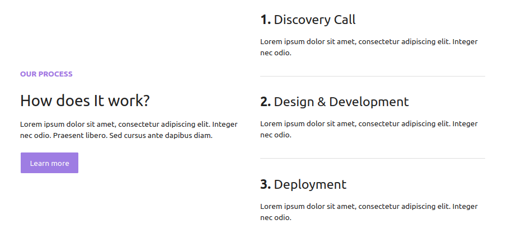Select the word "Discovery" in step one title

click(302, 20)
